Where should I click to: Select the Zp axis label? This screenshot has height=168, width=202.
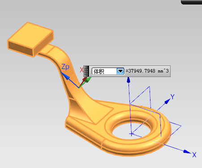tap(65, 67)
